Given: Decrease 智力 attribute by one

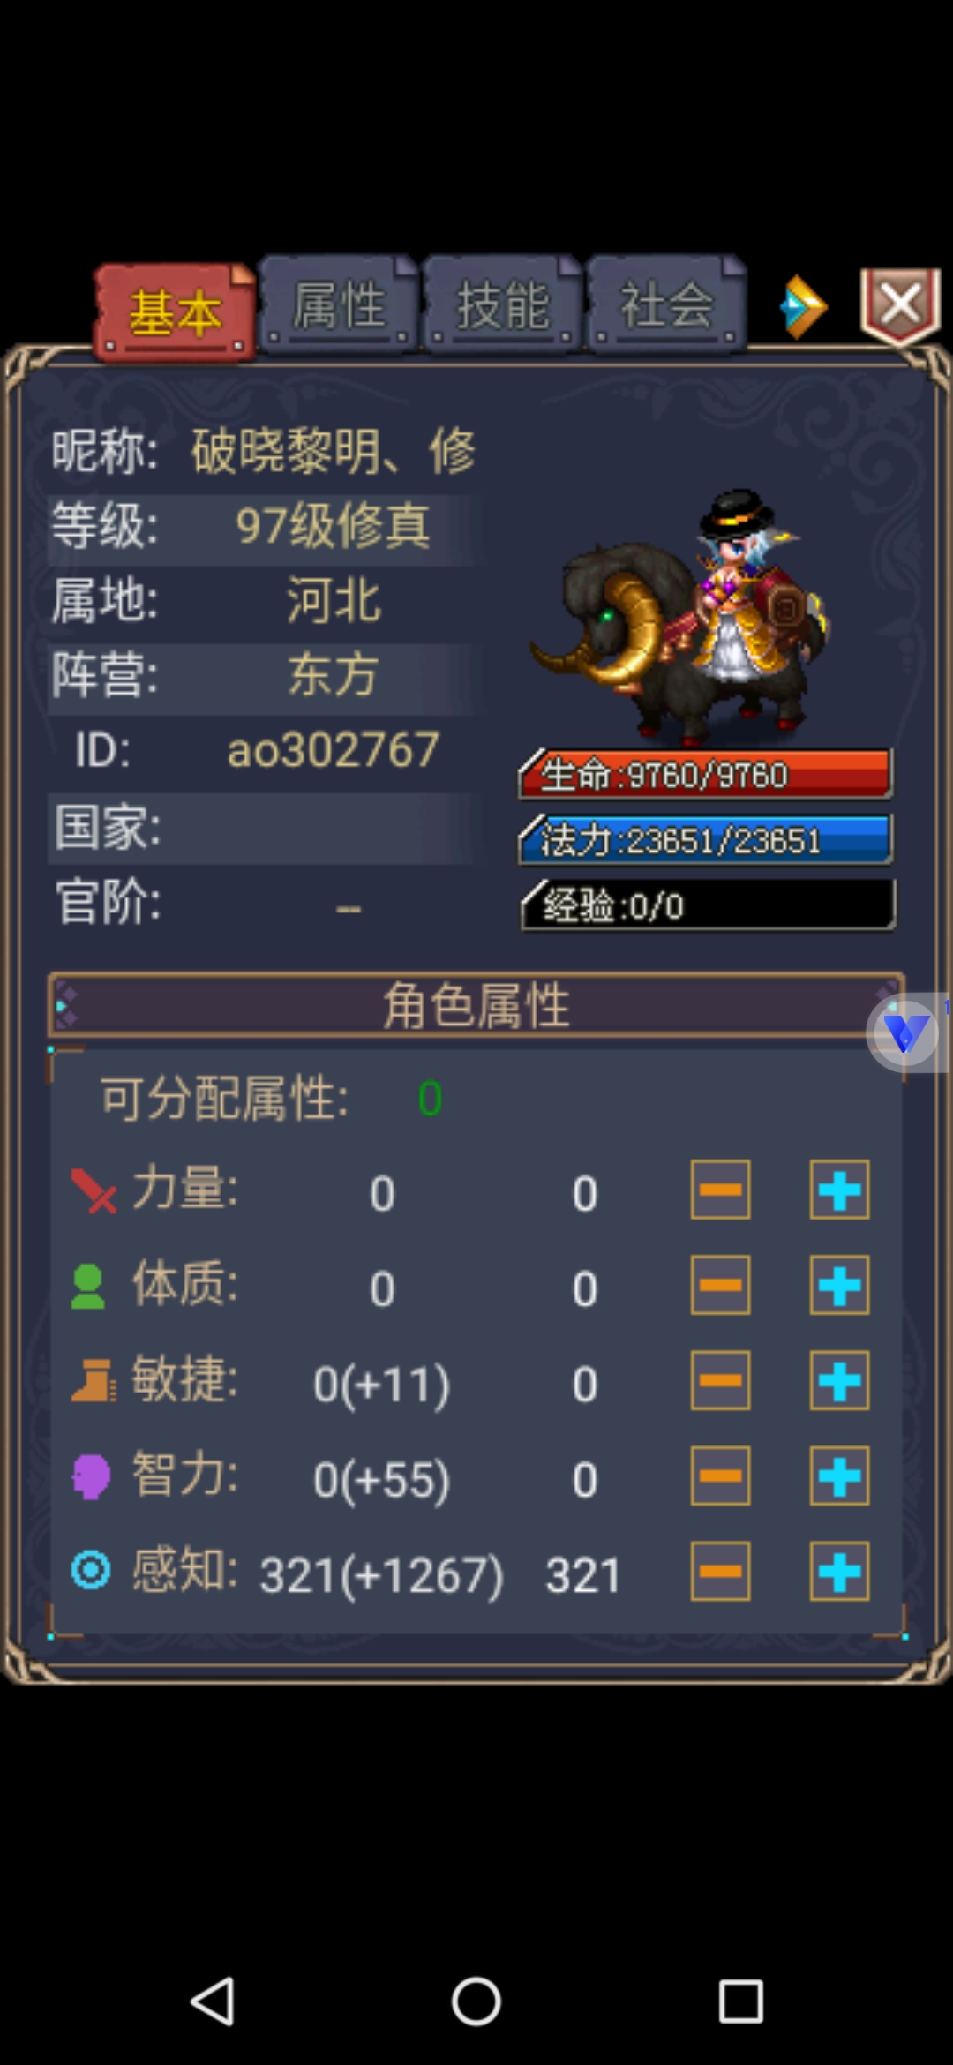Looking at the screenshot, I should click(x=720, y=1476).
